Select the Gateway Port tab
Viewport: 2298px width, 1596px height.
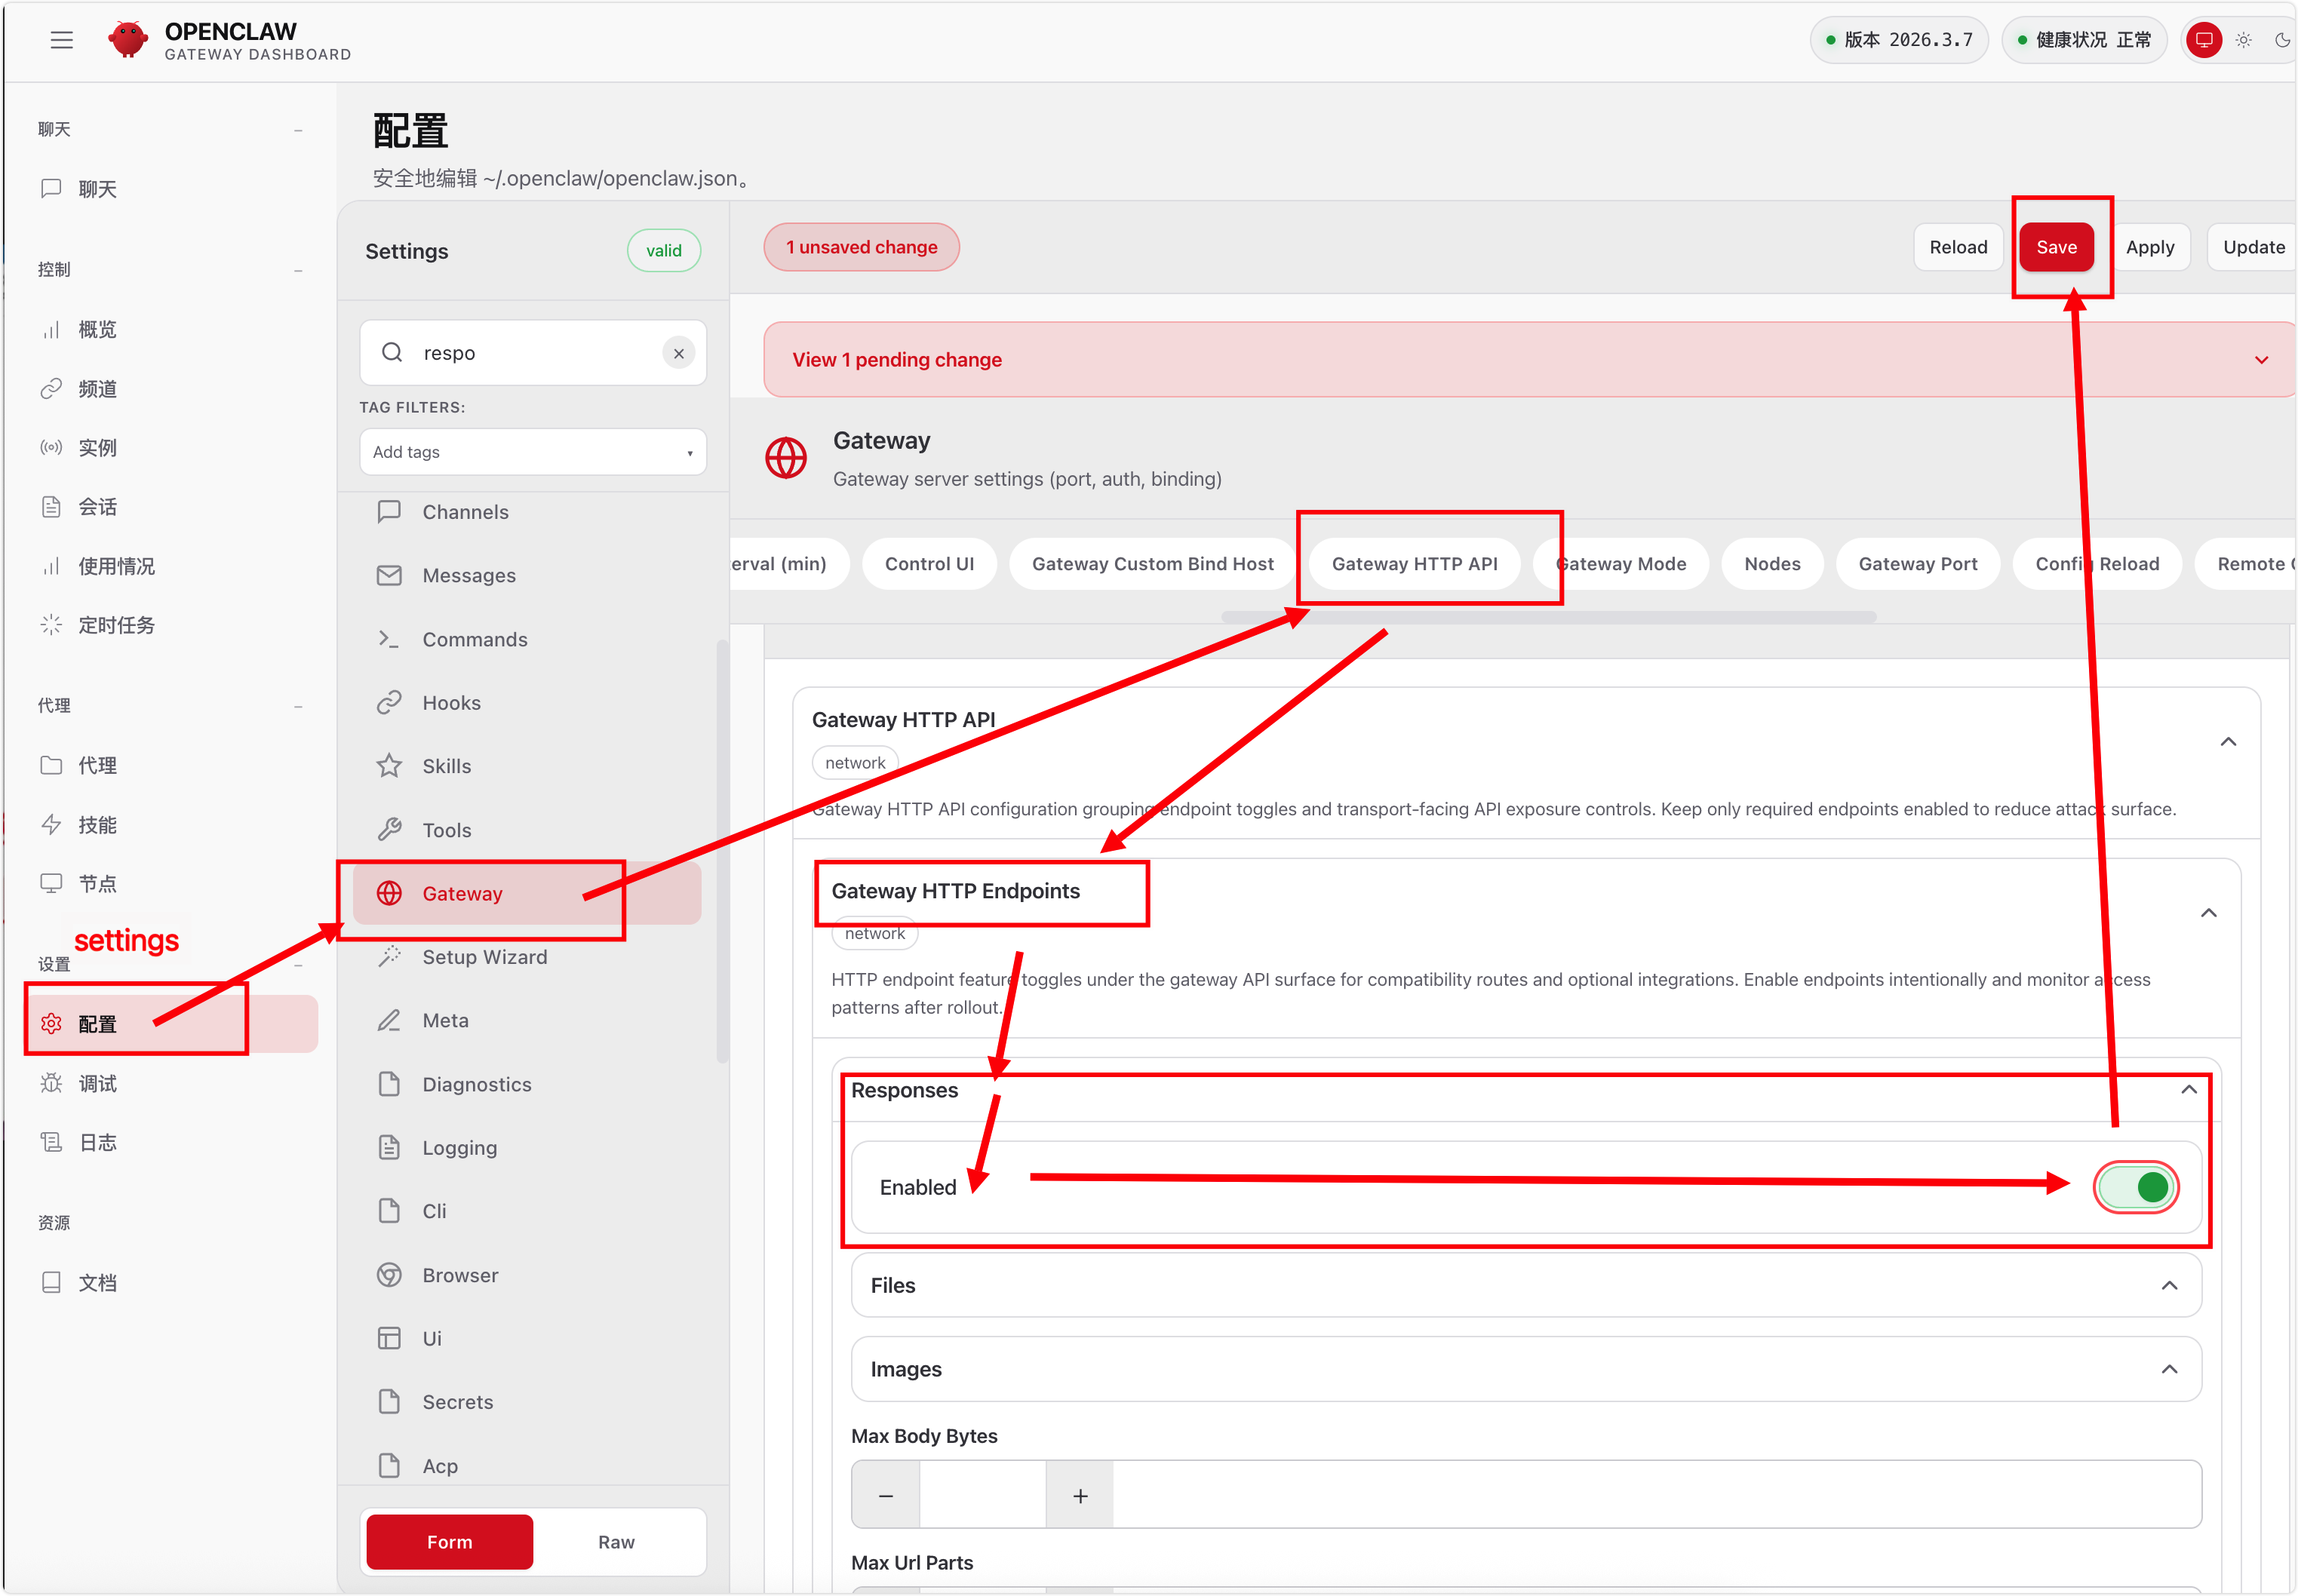coord(1917,564)
